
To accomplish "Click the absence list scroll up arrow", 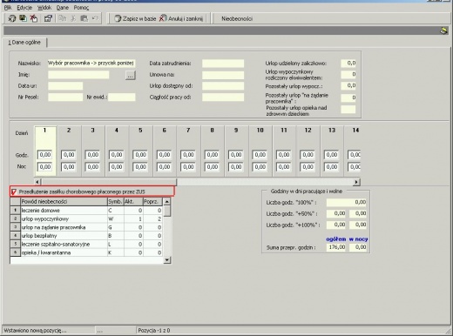I will 167,201.
